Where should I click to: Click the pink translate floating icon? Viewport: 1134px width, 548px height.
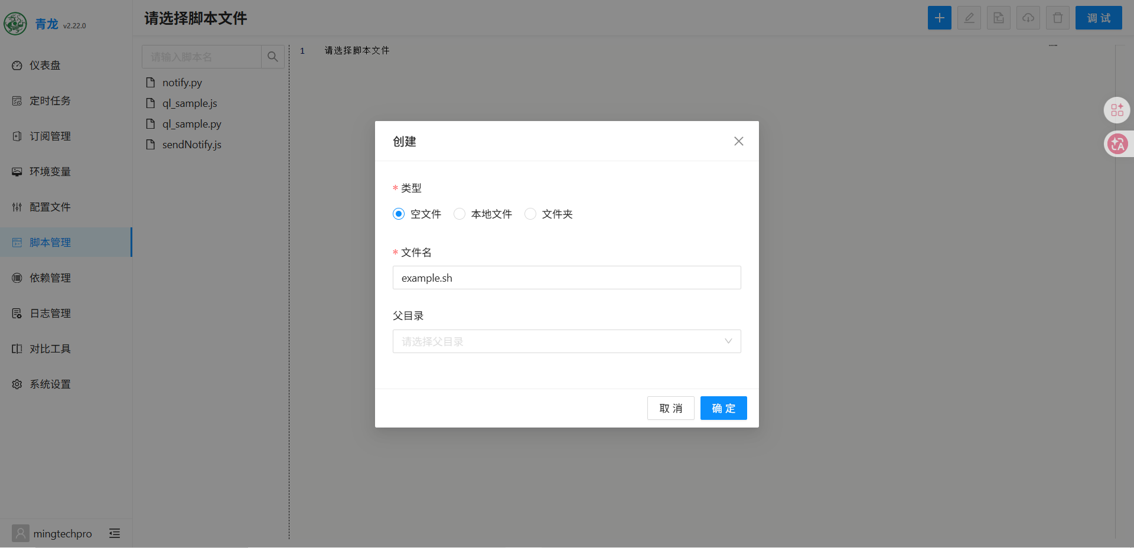(1117, 143)
